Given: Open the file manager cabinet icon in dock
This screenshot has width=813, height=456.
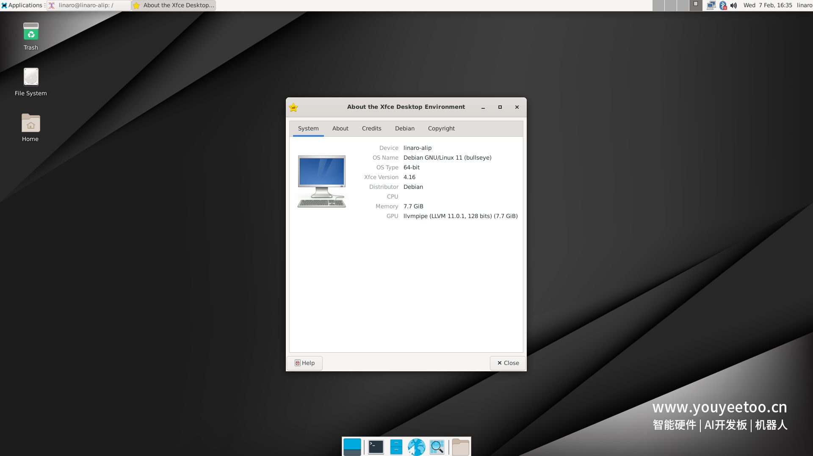Looking at the screenshot, I should [x=396, y=447].
